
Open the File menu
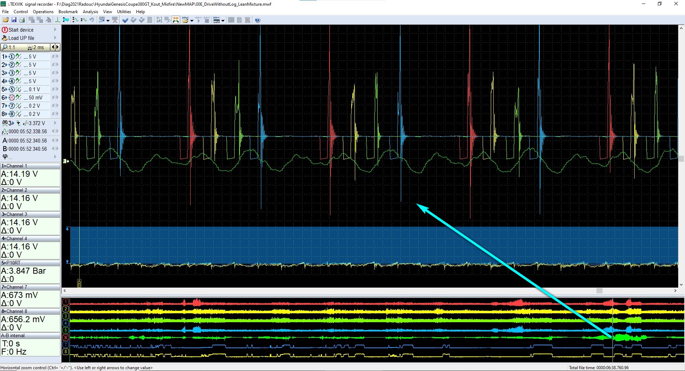point(5,12)
